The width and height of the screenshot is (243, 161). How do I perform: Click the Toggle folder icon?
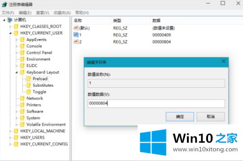28,92
